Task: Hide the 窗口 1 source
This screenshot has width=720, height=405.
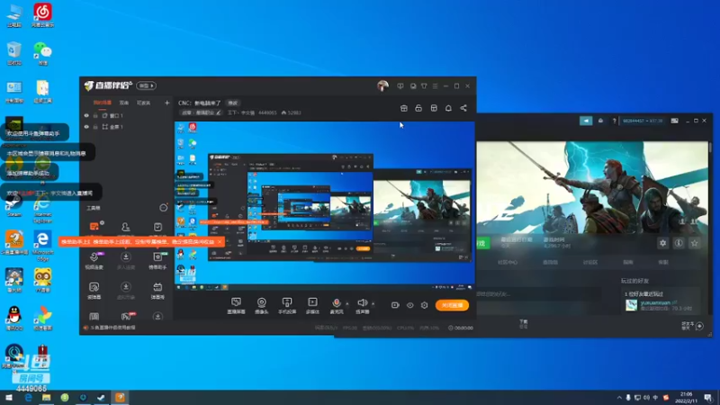Action: click(x=86, y=116)
